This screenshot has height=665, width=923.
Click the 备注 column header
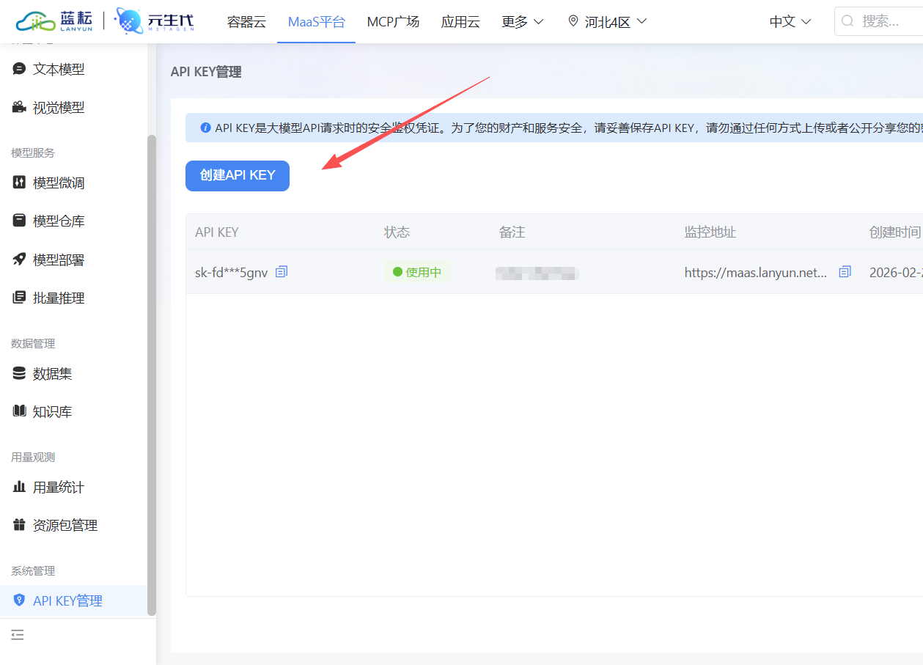click(x=512, y=232)
